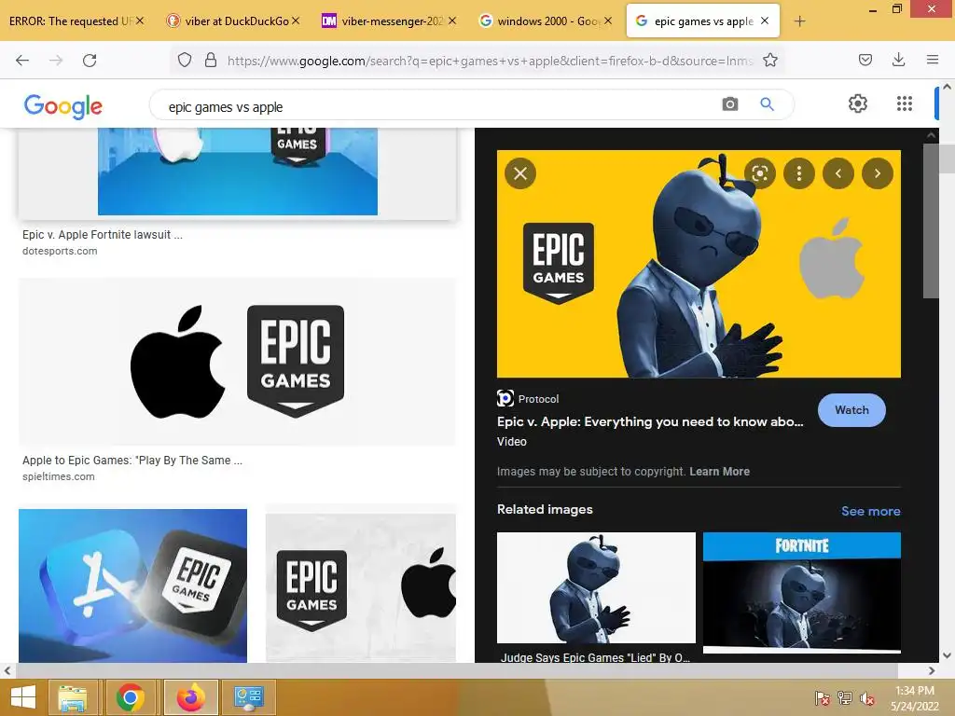Click the Firefox address bar
Screen dimensions: 955x716
(x=491, y=61)
